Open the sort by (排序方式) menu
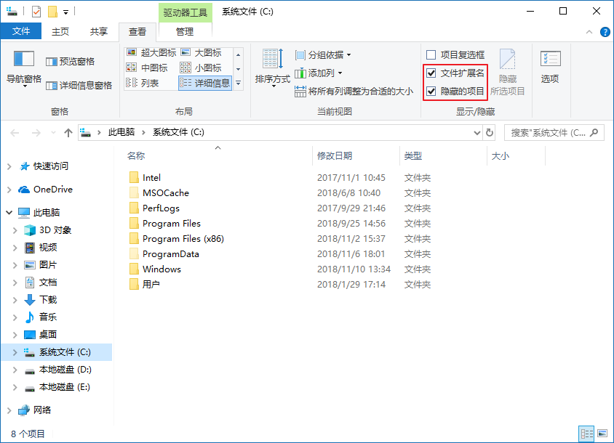Viewport: 614px width, 443px height. click(272, 68)
